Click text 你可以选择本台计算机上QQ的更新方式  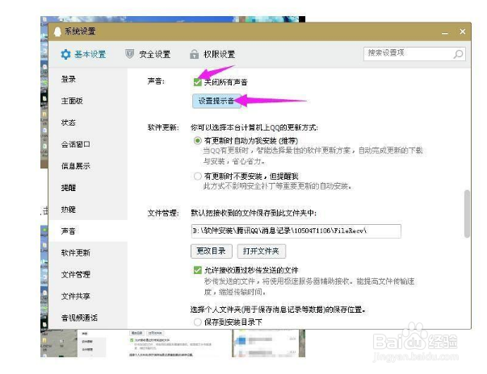tap(254, 127)
